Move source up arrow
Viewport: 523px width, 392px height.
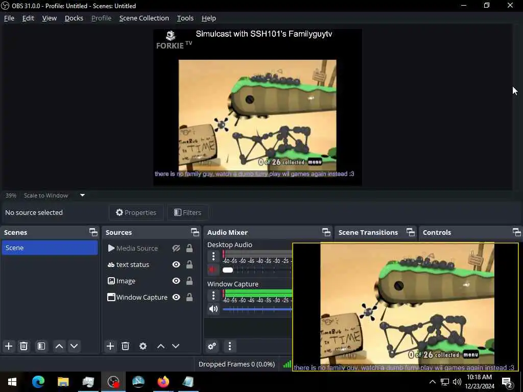[x=161, y=346]
